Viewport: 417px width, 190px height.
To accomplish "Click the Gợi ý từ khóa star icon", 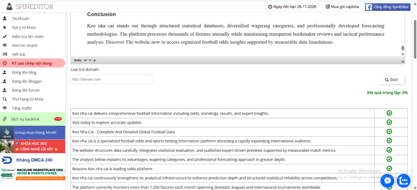I will (4, 27).
